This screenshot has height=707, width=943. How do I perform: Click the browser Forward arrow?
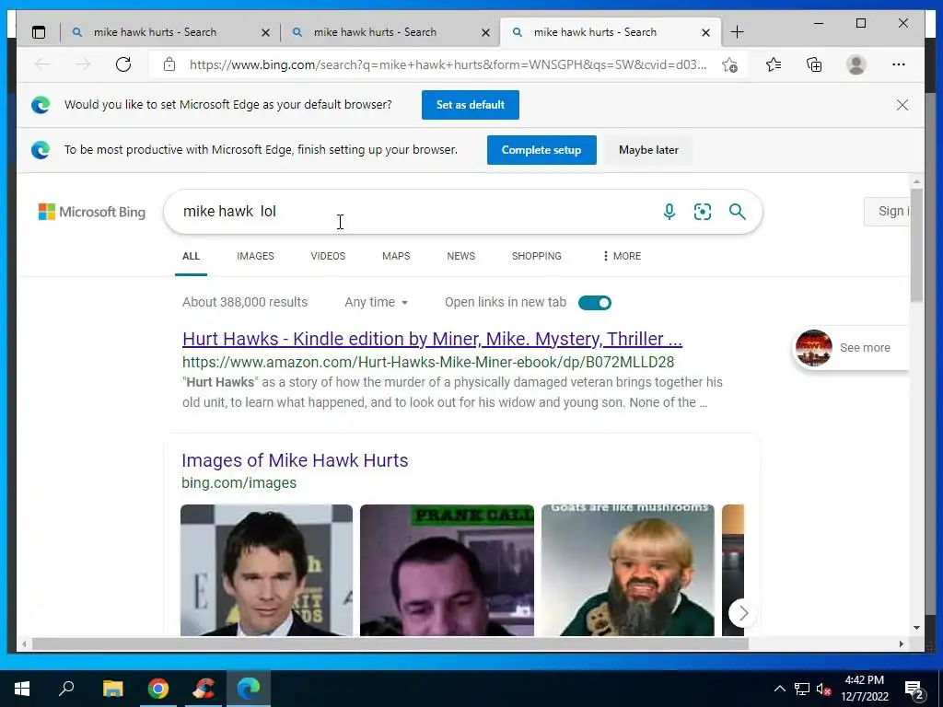(83, 64)
